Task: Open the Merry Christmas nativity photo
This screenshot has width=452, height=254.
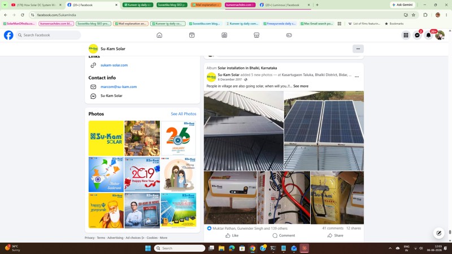Action: pyautogui.click(x=179, y=174)
